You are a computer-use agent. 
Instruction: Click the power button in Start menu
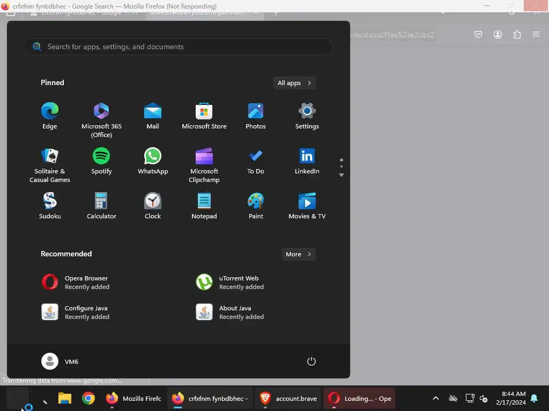311,361
